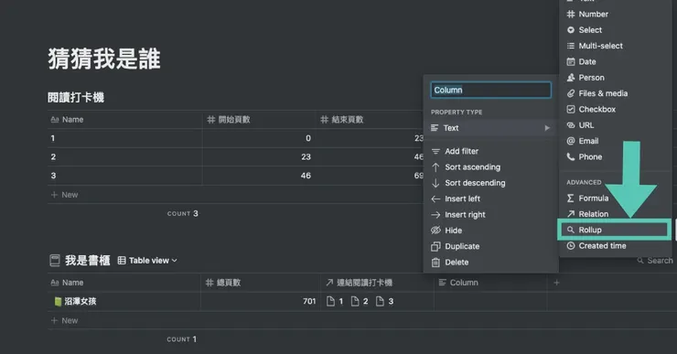This screenshot has height=354, width=677.
Task: Click start page cell with value 0
Action: click(259, 138)
